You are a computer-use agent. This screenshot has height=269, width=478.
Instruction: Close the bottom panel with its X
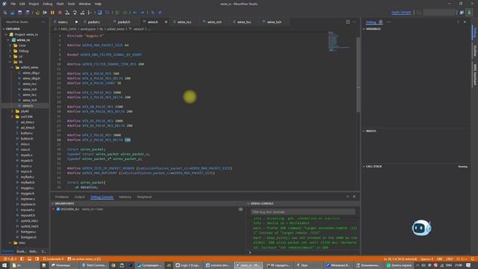click(354, 197)
